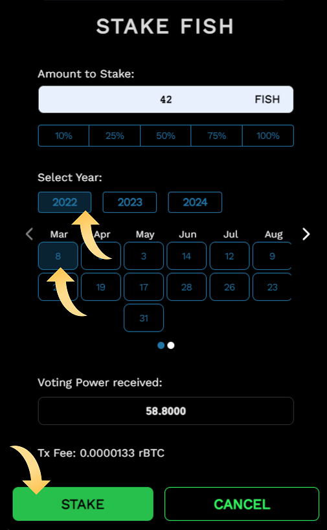Select the blue pagination dot

pyautogui.click(x=161, y=345)
